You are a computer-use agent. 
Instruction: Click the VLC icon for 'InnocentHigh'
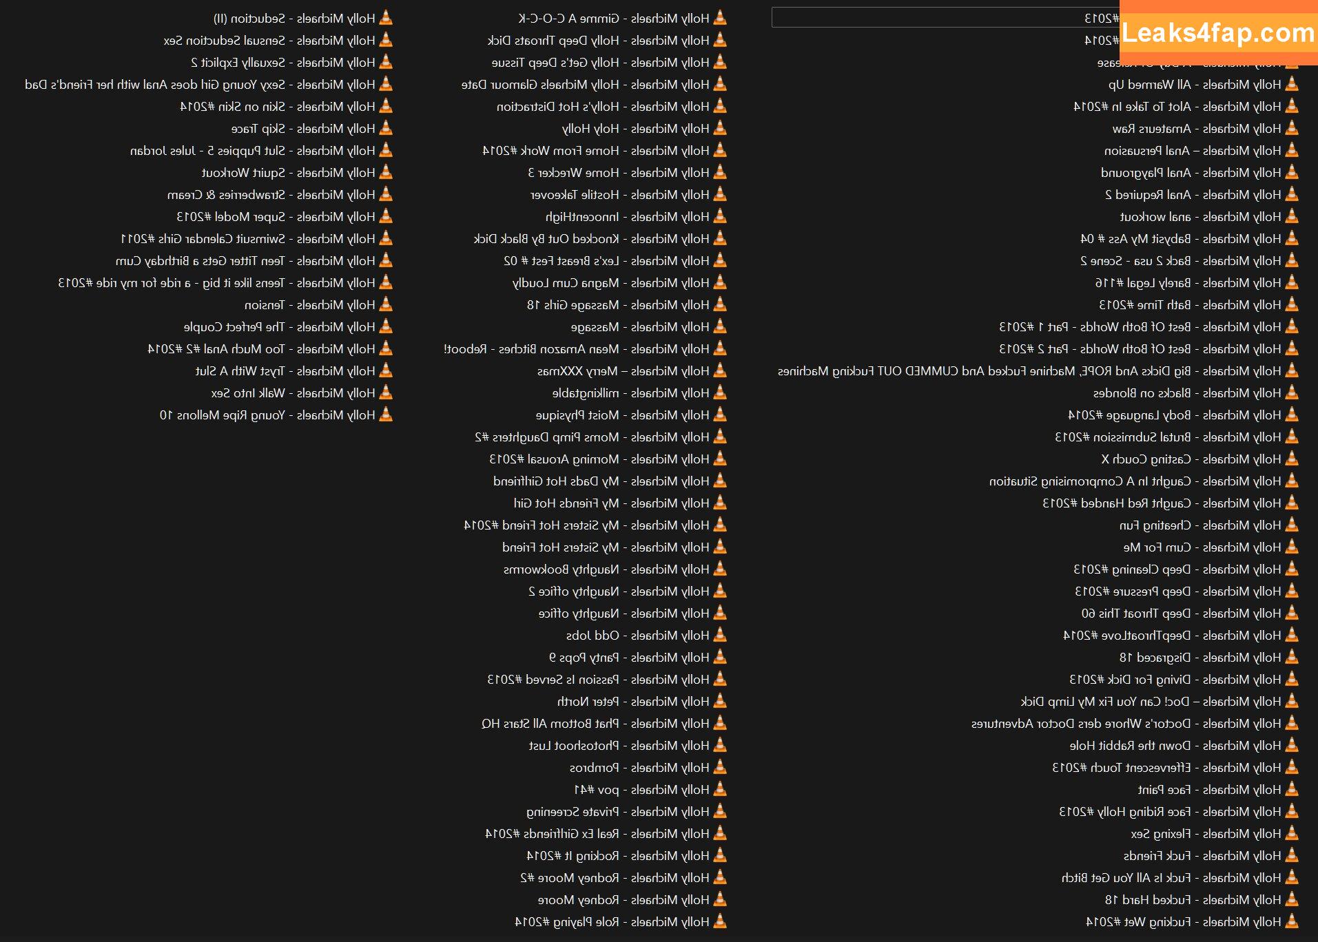click(x=720, y=216)
